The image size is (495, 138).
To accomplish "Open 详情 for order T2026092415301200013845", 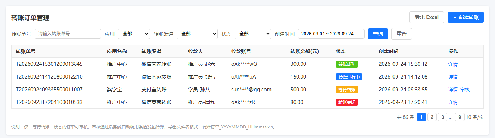I will pyautogui.click(x=453, y=64).
